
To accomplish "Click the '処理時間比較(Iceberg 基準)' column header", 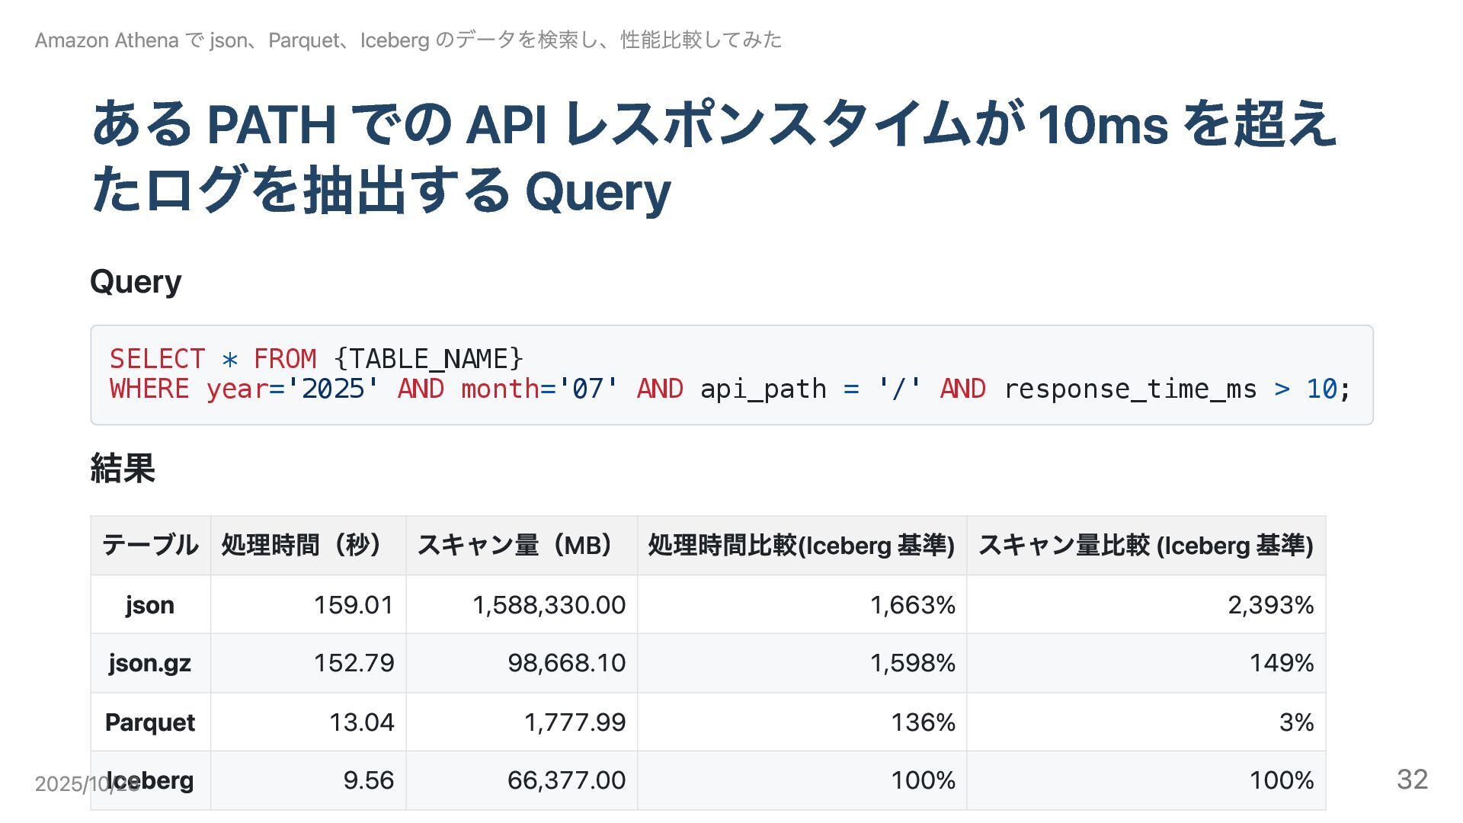I will [x=801, y=546].
